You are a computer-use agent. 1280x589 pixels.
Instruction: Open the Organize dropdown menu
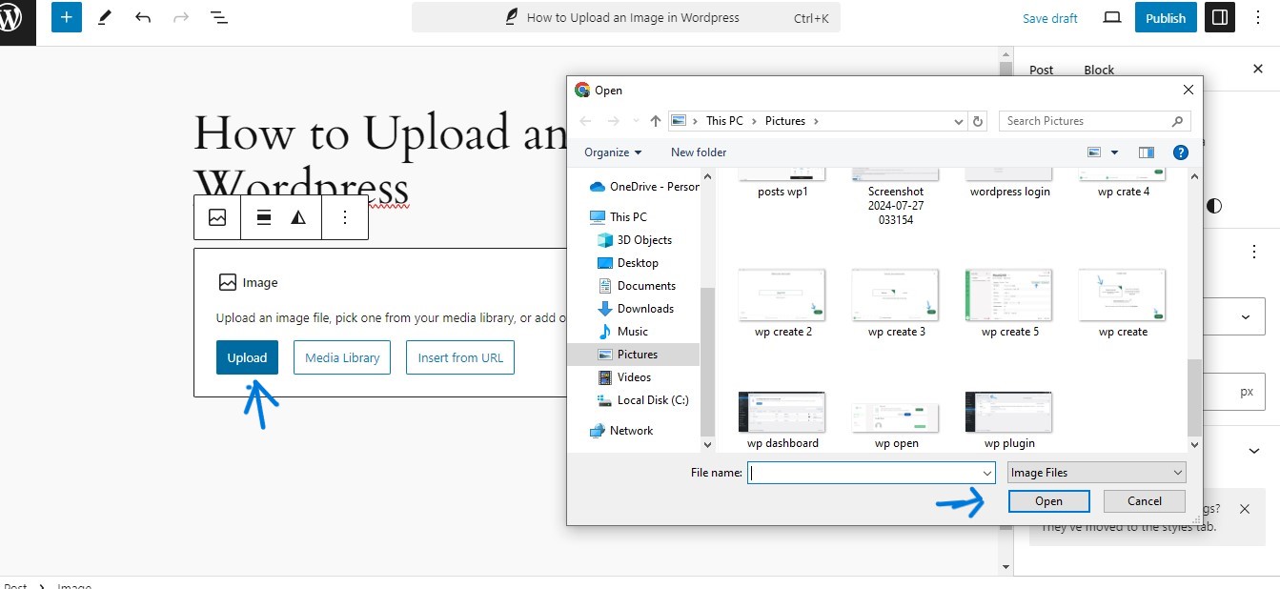(613, 152)
